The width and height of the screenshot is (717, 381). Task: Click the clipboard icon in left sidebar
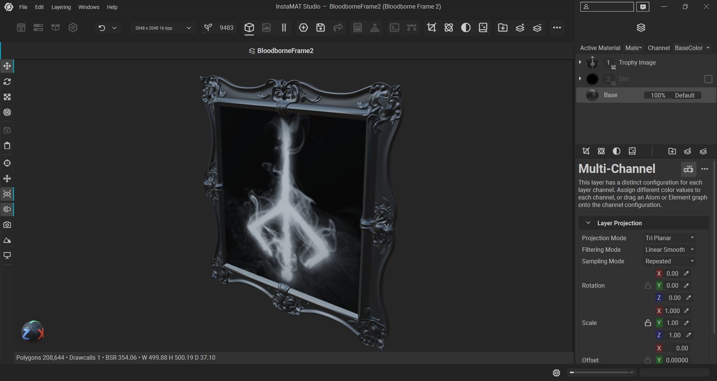pyautogui.click(x=7, y=146)
